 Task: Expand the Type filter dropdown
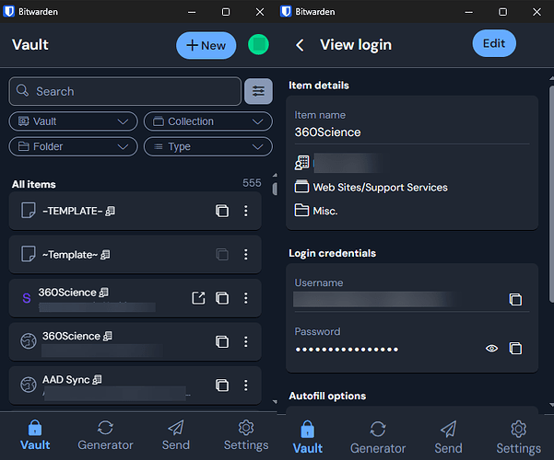208,146
